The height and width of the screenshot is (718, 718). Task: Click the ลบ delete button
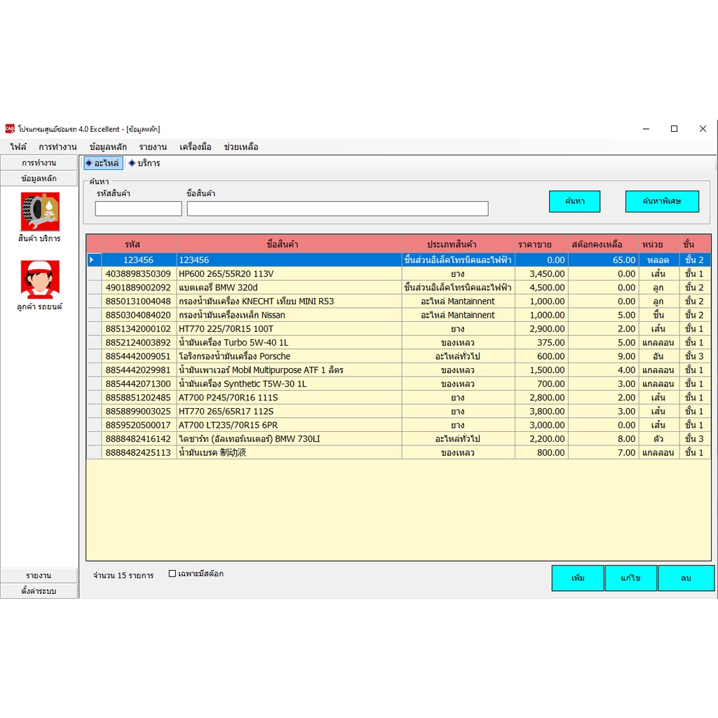coord(686,578)
